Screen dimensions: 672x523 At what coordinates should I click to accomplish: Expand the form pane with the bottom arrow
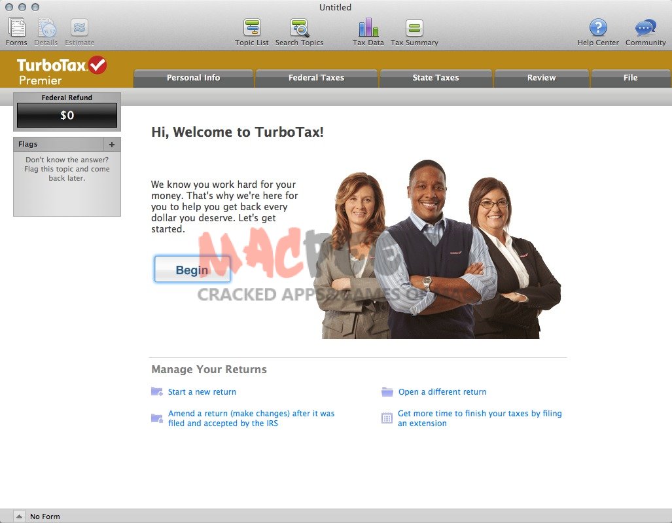[19, 516]
